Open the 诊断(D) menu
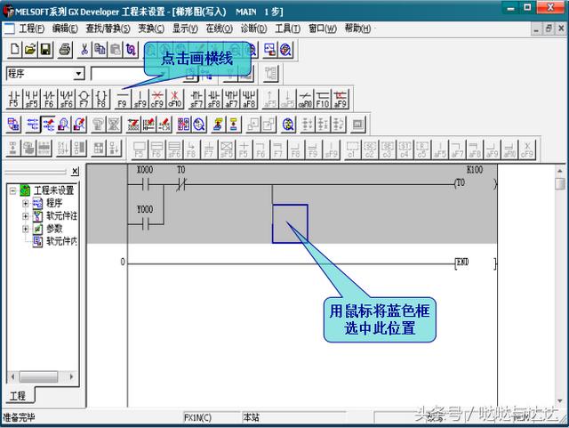 pos(253,28)
